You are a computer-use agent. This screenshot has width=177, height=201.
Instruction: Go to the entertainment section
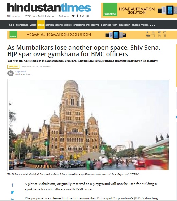point(81,25)
